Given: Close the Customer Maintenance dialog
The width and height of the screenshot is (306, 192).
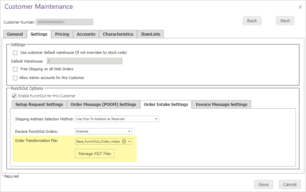Looking at the screenshot, I should tap(300, 7).
